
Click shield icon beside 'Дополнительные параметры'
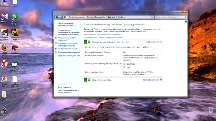tap(56, 52)
